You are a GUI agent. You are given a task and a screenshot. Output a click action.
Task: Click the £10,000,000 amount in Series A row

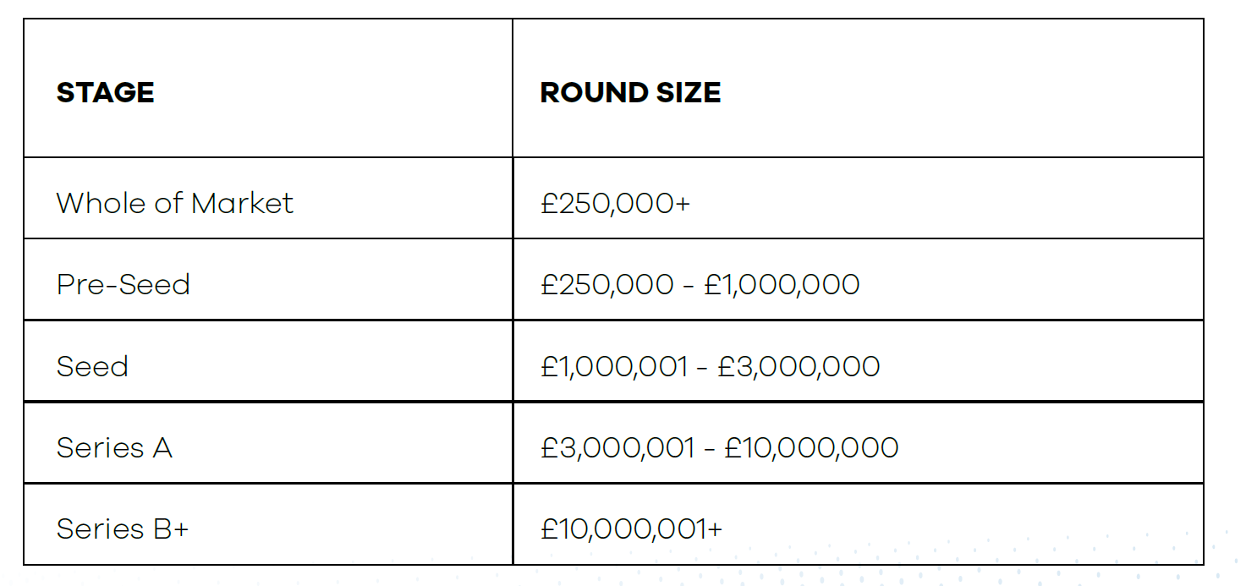coord(811,447)
